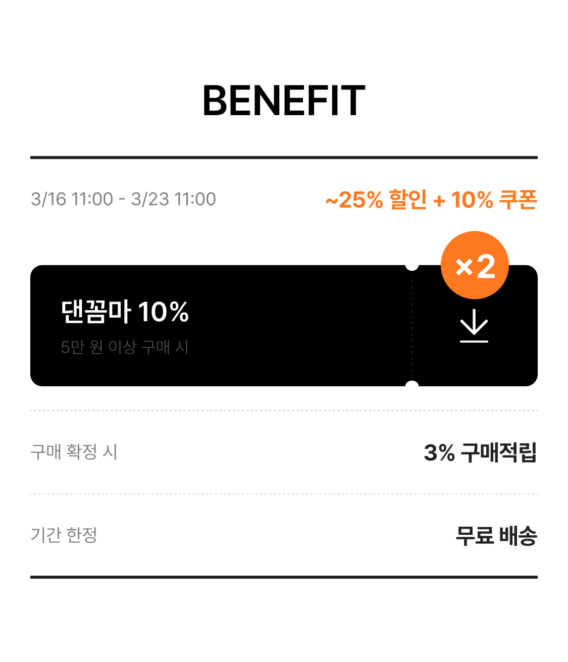This screenshot has height=662, width=568.
Task: Click the 기간 한정 label
Action: 64,535
